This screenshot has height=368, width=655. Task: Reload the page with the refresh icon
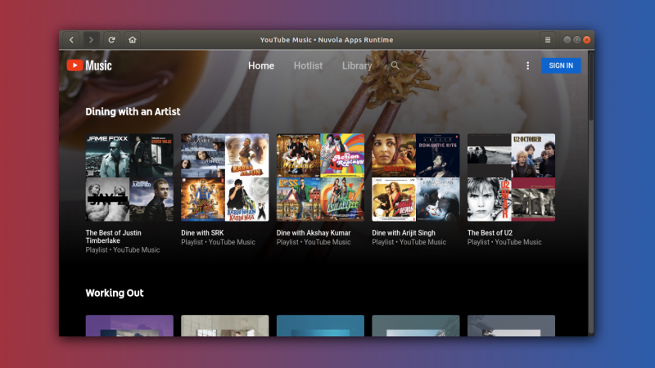coord(111,40)
